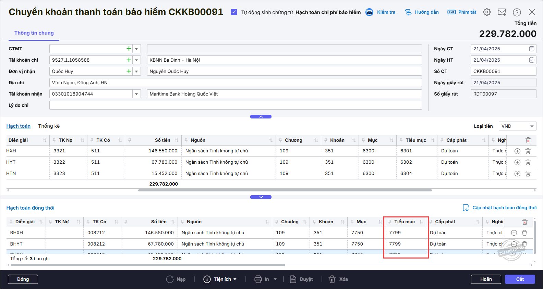Delete the HXH accounting row

528,151
